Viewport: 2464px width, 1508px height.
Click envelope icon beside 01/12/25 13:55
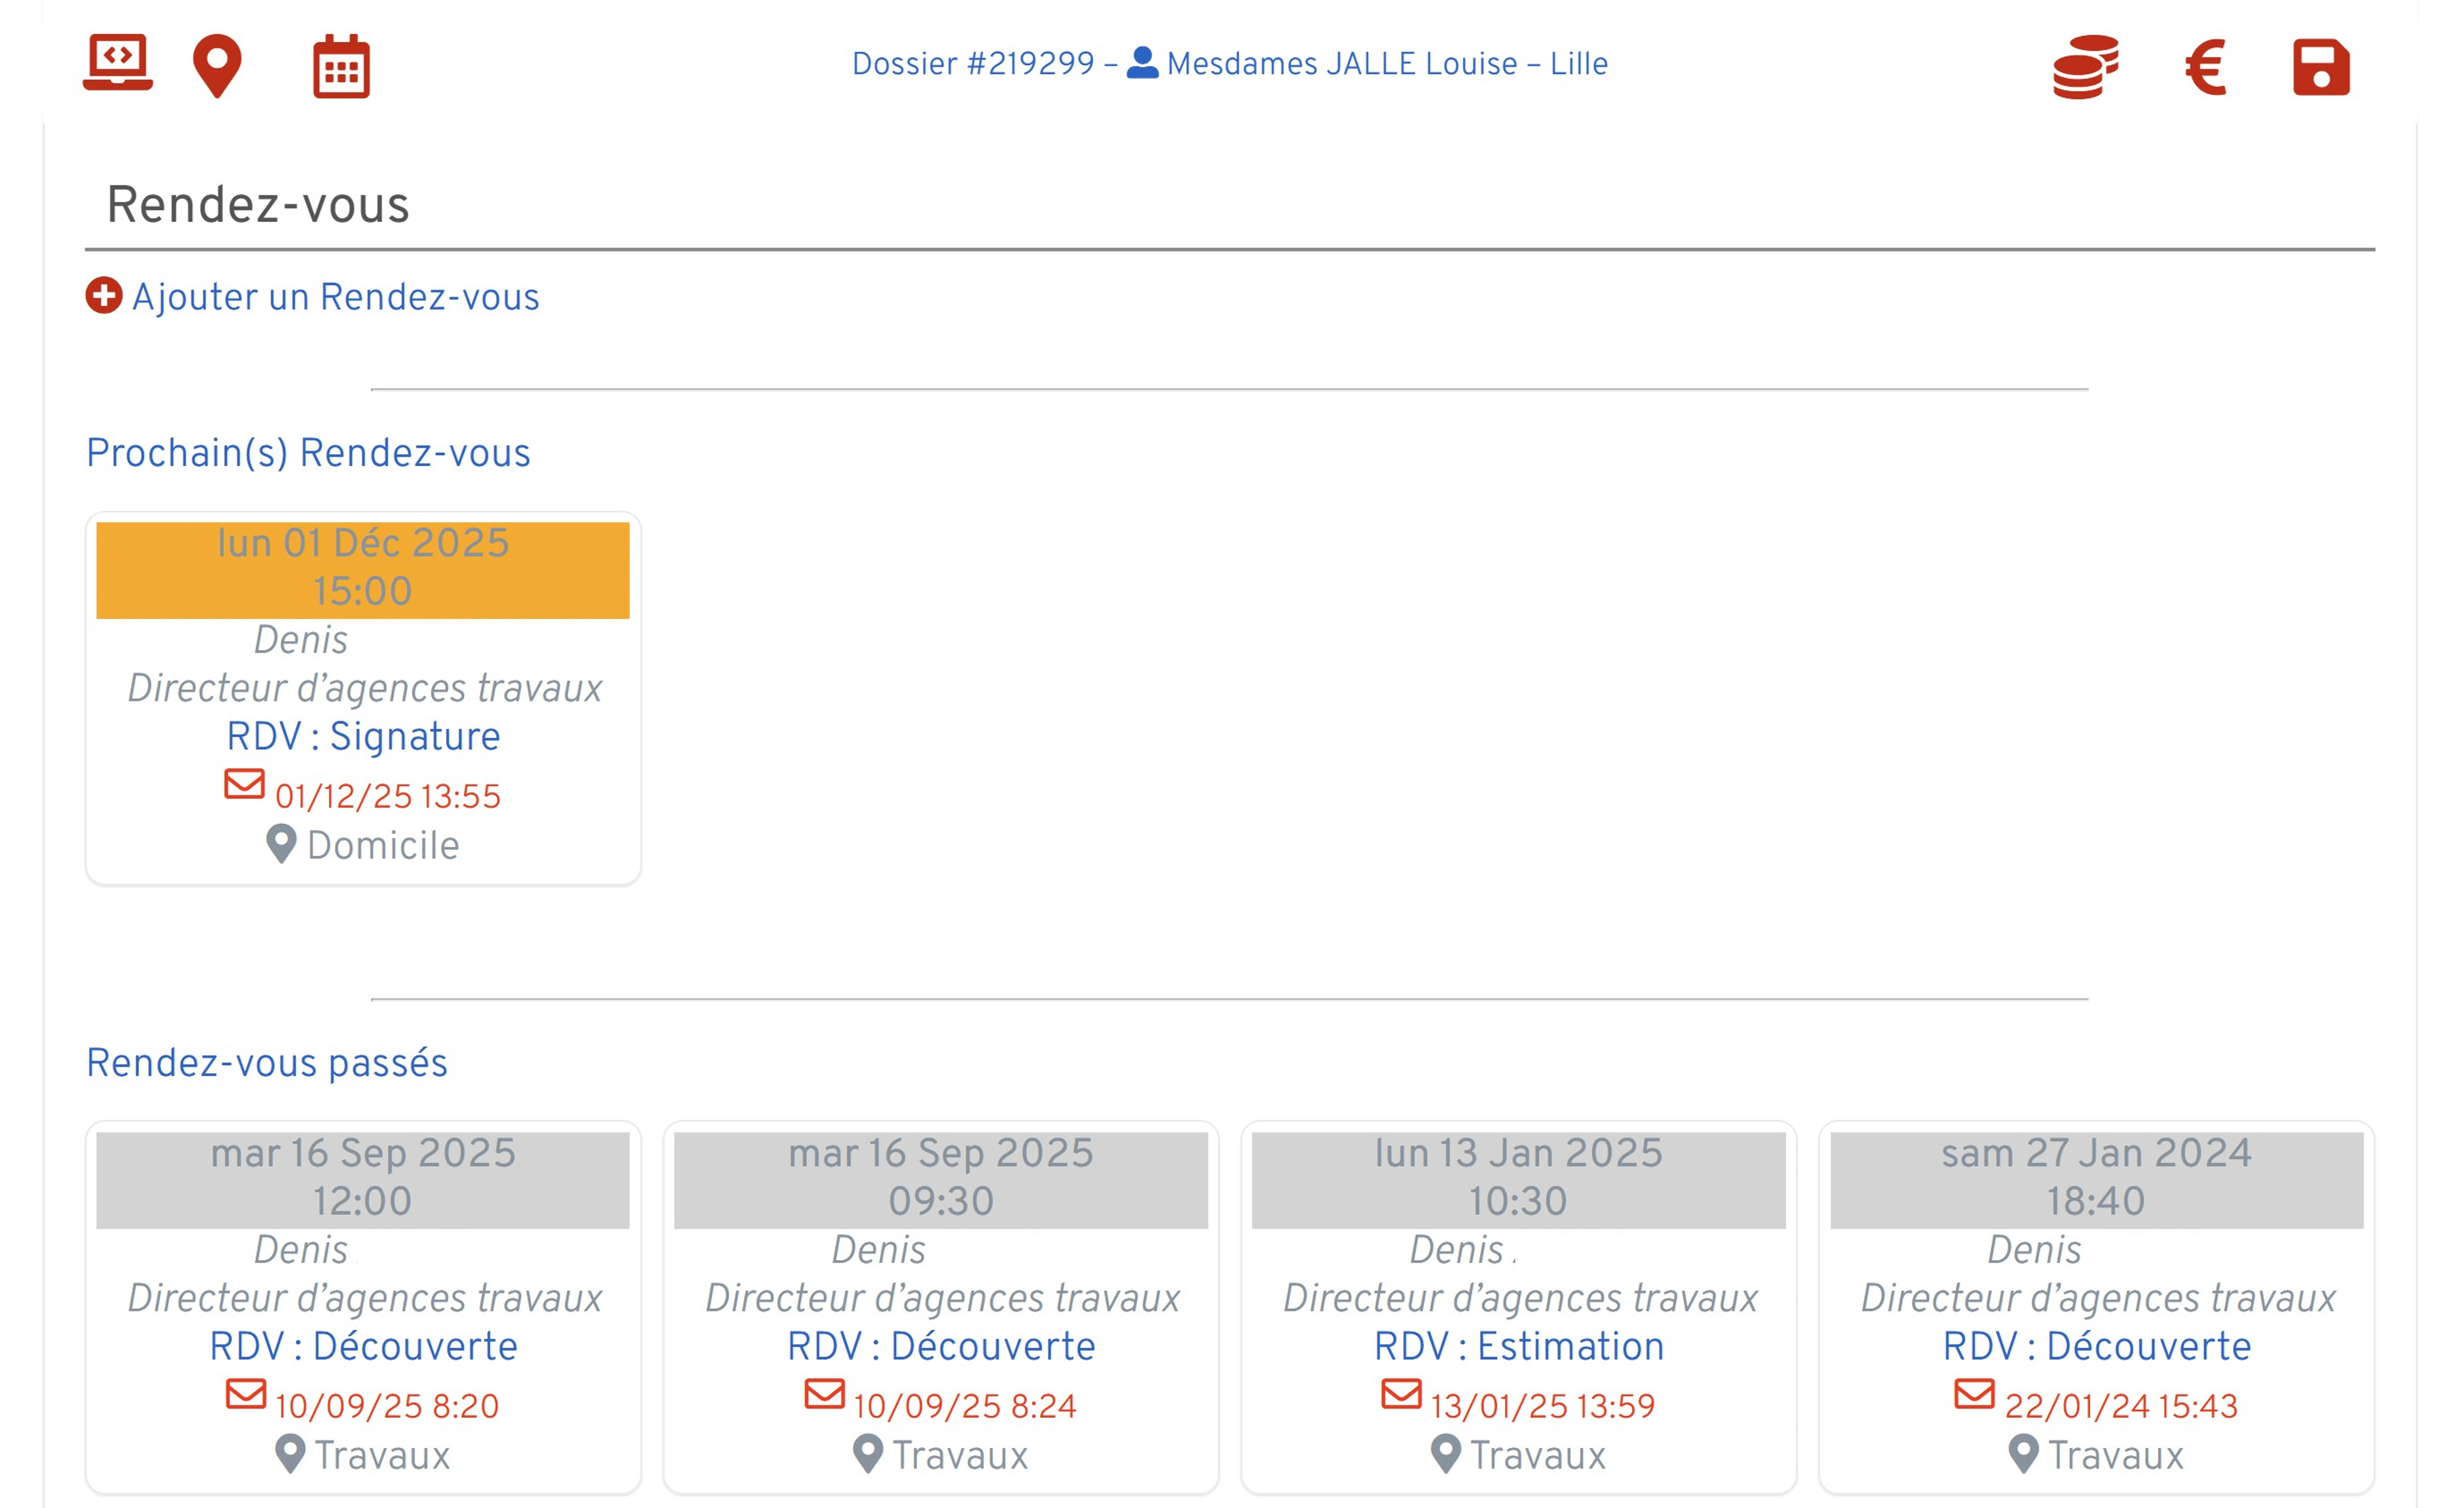click(245, 784)
